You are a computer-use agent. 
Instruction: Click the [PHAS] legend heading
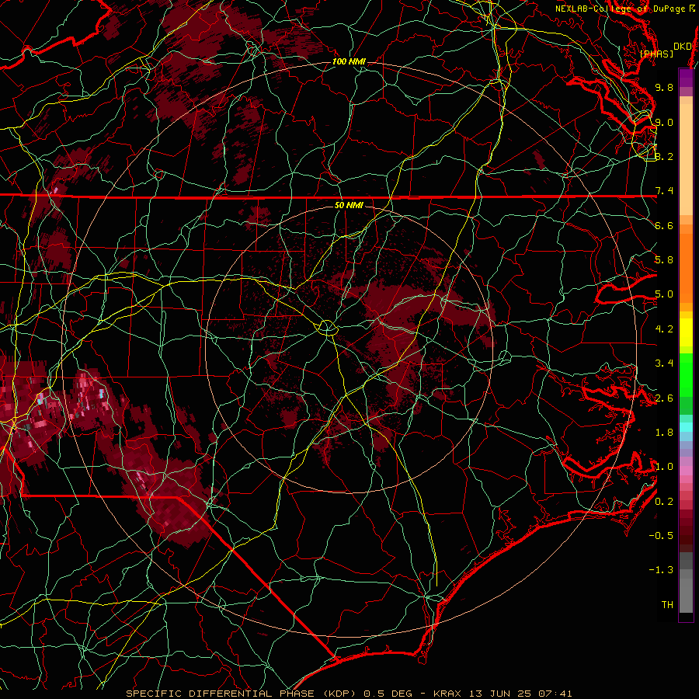point(656,54)
